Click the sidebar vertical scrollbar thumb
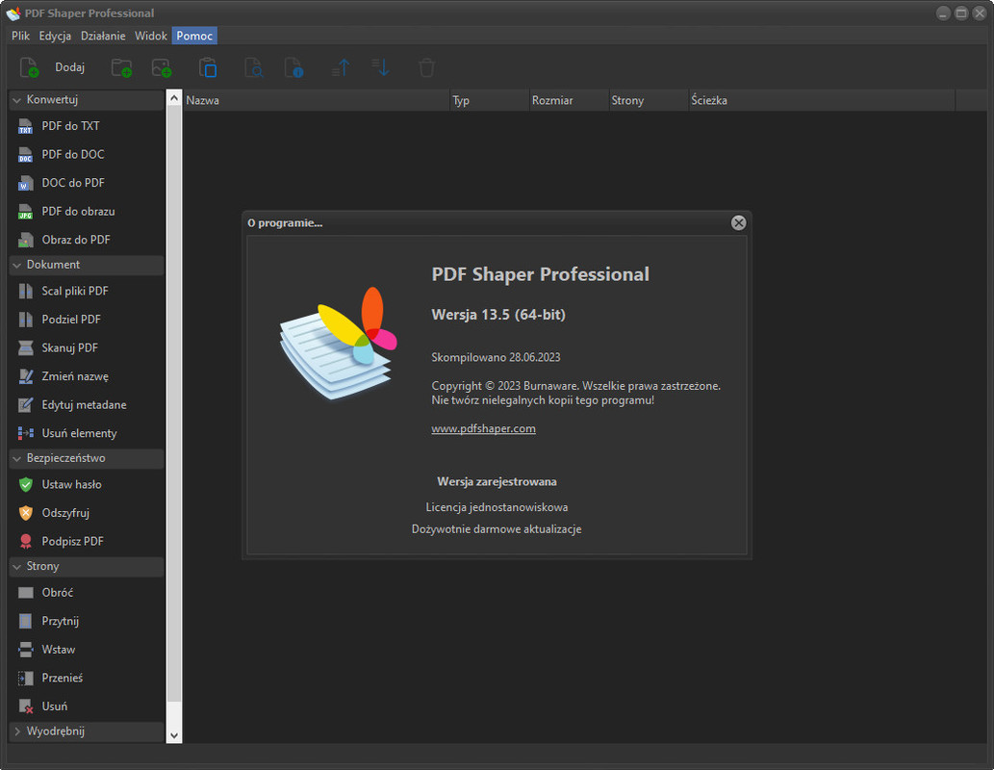The height and width of the screenshot is (770, 994). point(174,403)
